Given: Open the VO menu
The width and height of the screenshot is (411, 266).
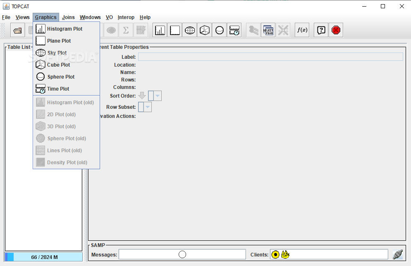Looking at the screenshot, I should (109, 17).
